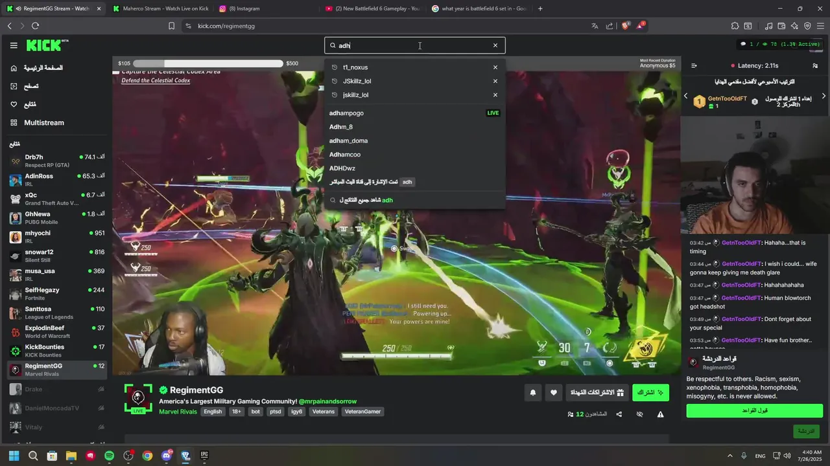Open Santtosa League of Legends channel

tap(56, 313)
